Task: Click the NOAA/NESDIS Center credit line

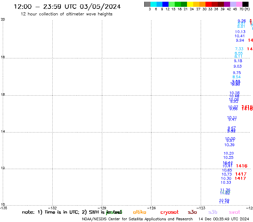Action: [x=137, y=219]
